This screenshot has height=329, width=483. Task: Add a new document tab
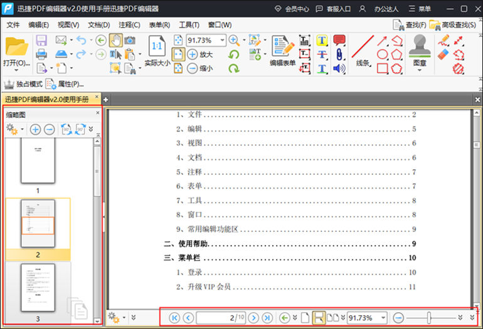[105, 100]
